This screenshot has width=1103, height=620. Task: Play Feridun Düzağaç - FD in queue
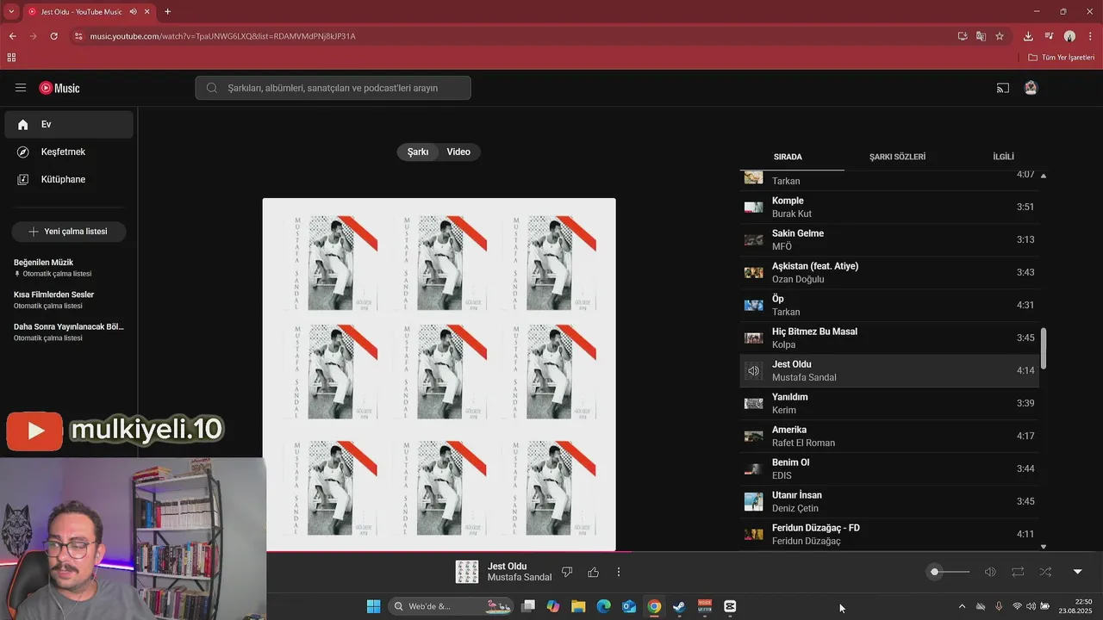(x=889, y=534)
